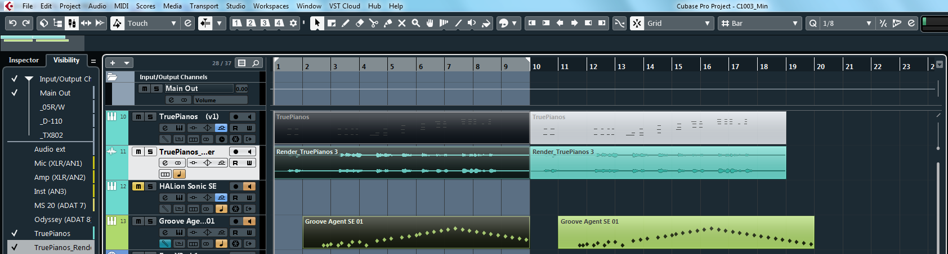Image resolution: width=948 pixels, height=254 pixels.
Task: Choose the hand Comp tool
Action: pos(430,23)
